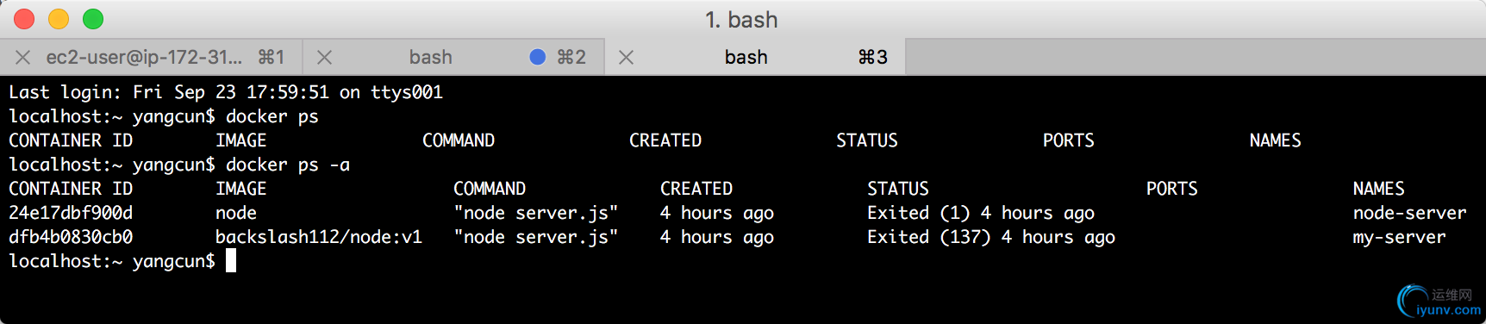Click the IMAGE header in second table

pyautogui.click(x=241, y=189)
